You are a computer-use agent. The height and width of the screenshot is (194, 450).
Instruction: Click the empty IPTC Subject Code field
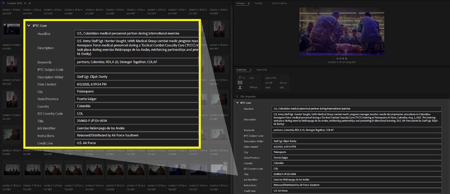[356, 136]
